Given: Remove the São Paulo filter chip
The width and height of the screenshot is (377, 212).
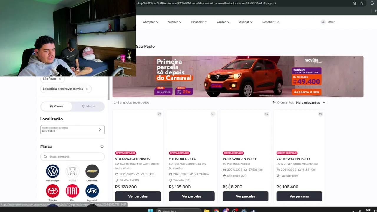Looking at the screenshot, I should click(60, 79).
